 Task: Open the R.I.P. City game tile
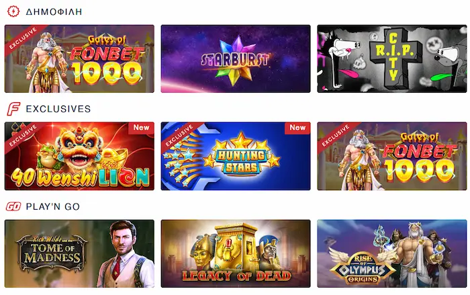392,59
